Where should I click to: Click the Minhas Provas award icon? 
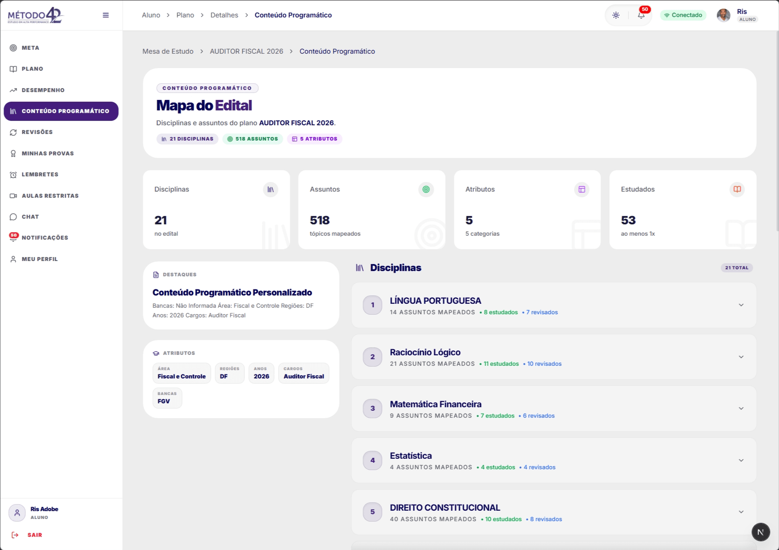13,154
